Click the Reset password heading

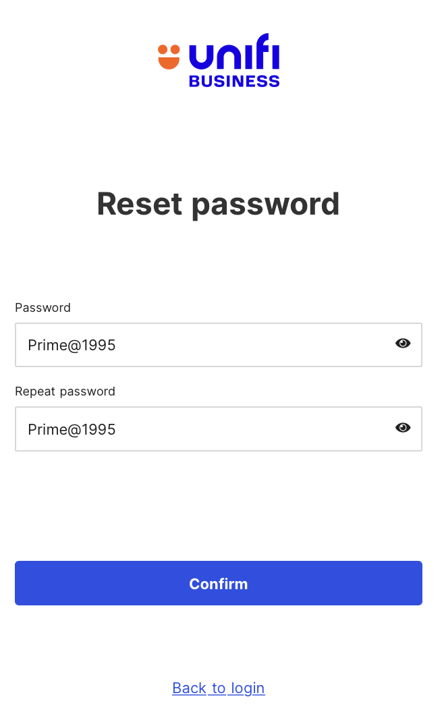click(x=218, y=204)
